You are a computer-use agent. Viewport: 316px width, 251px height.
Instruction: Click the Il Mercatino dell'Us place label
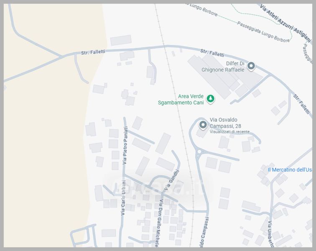tap(290, 170)
